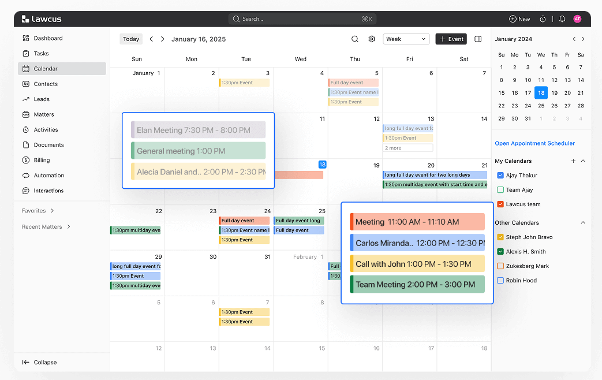Open calendar settings gear icon

[372, 39]
